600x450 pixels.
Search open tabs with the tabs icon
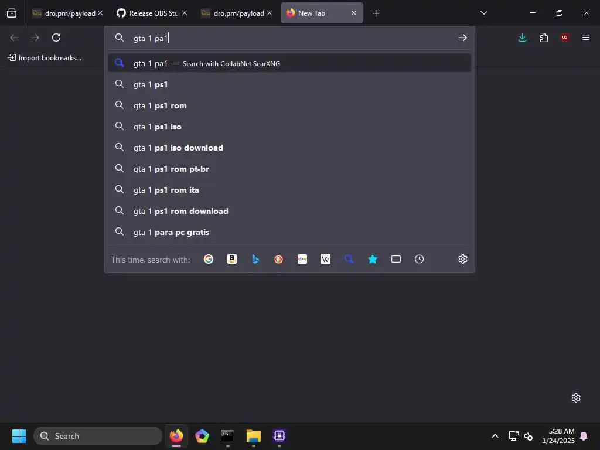point(396,259)
